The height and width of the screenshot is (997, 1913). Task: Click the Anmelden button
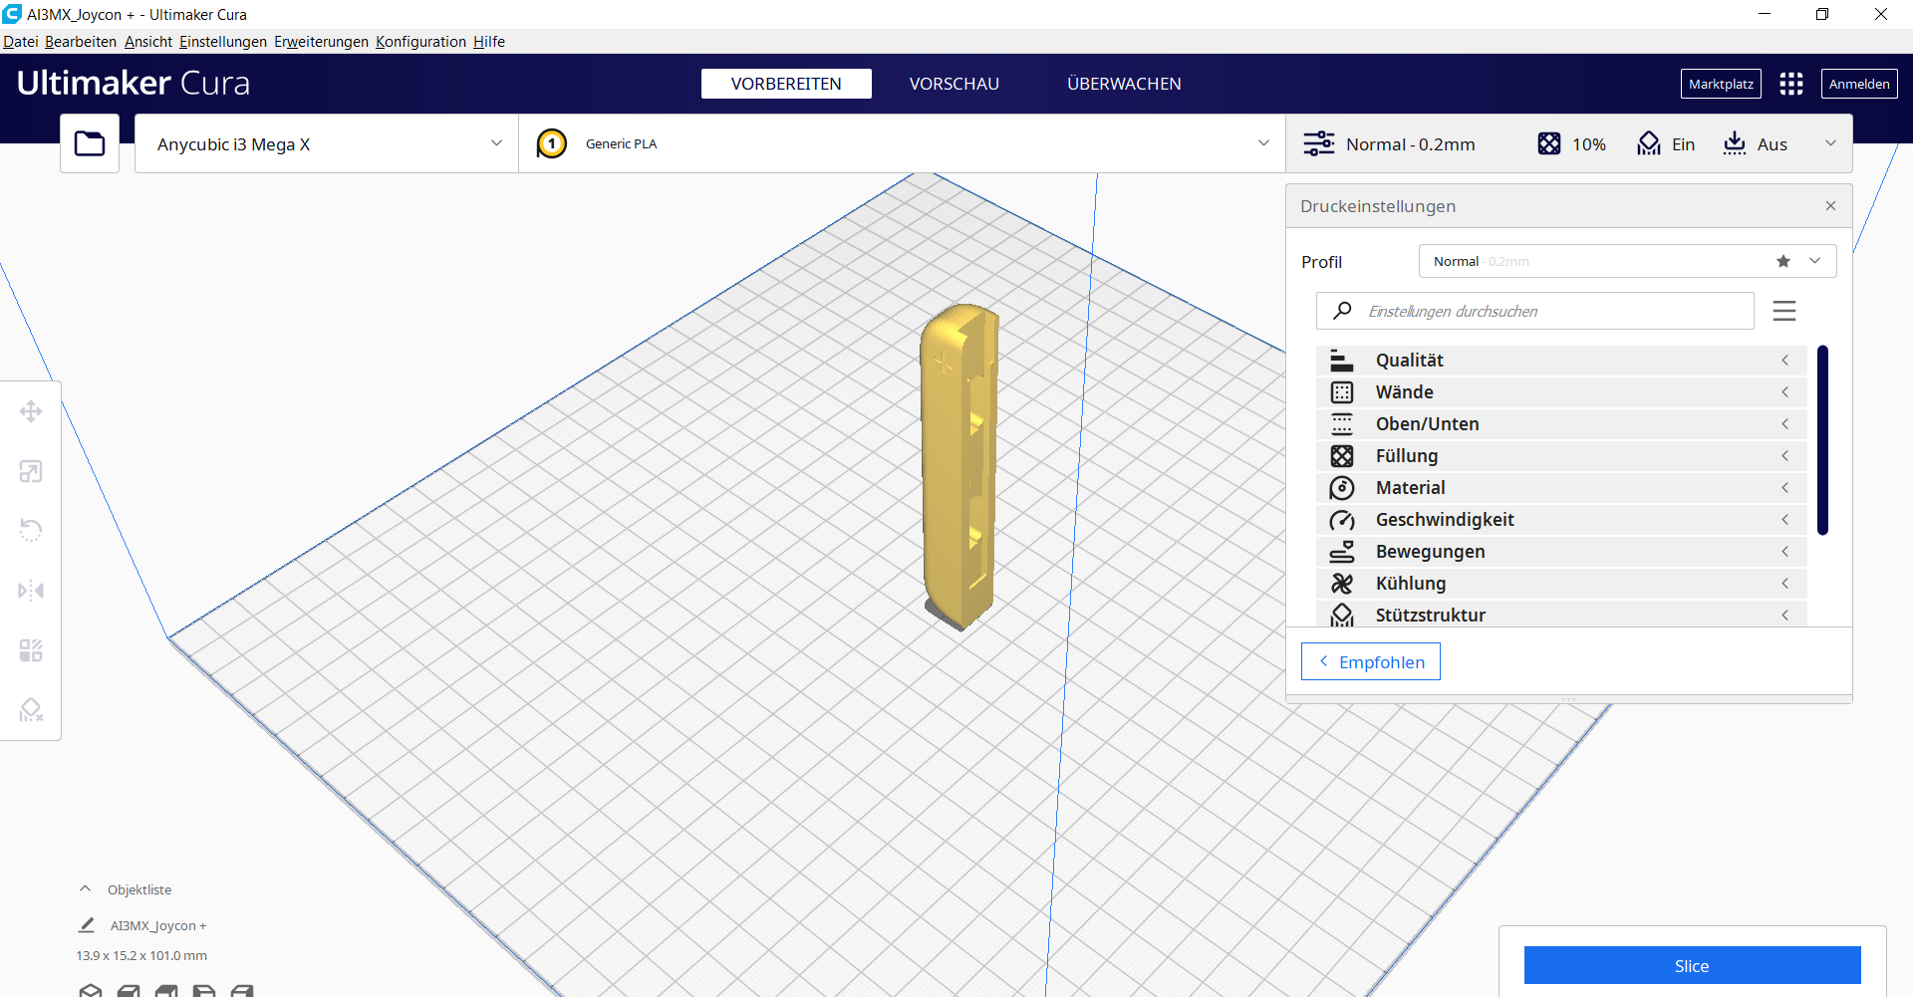1859,84
